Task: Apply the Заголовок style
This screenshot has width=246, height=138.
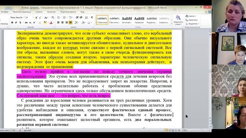Action: tap(127, 20)
